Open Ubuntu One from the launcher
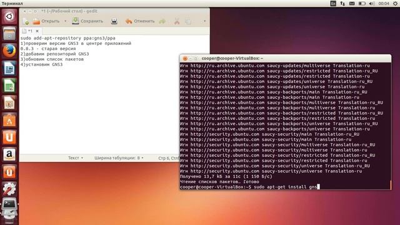400x225 pixels. 9,137
